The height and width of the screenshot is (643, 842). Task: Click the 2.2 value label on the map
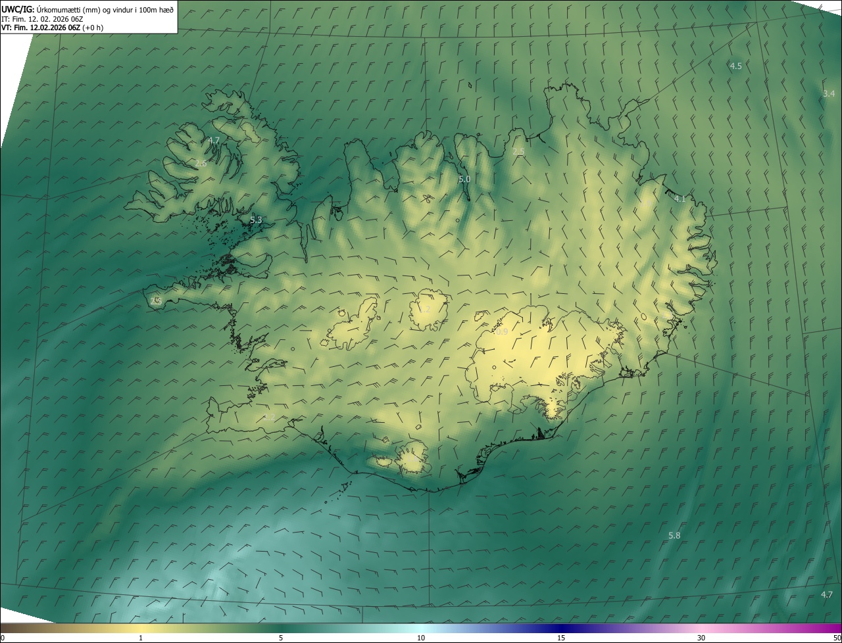268,417
